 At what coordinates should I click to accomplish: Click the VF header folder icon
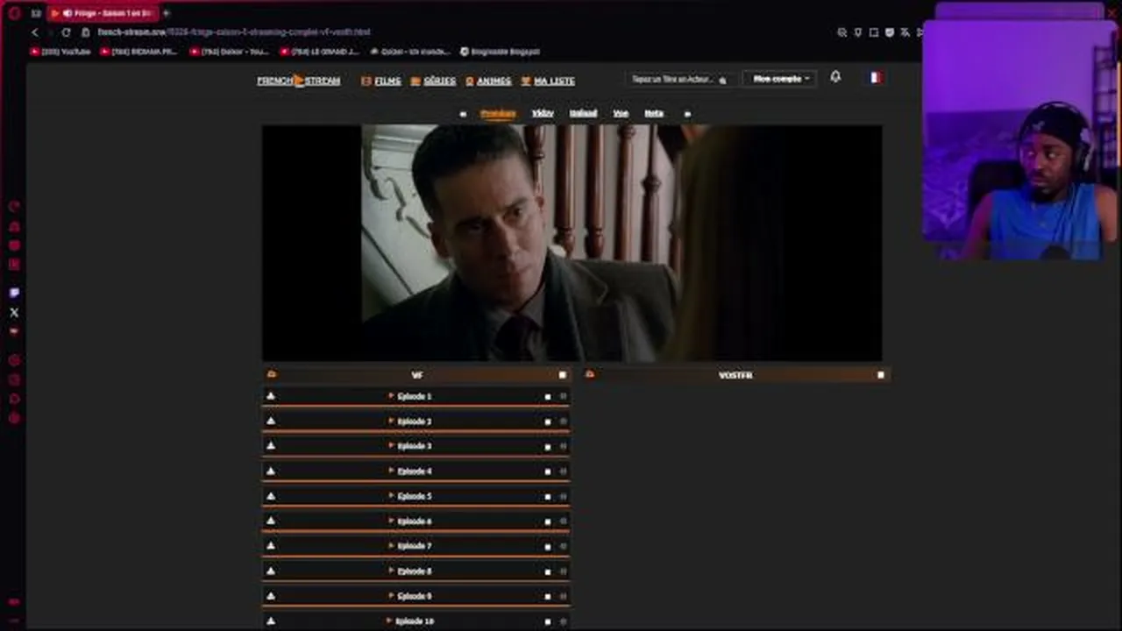pyautogui.click(x=272, y=374)
